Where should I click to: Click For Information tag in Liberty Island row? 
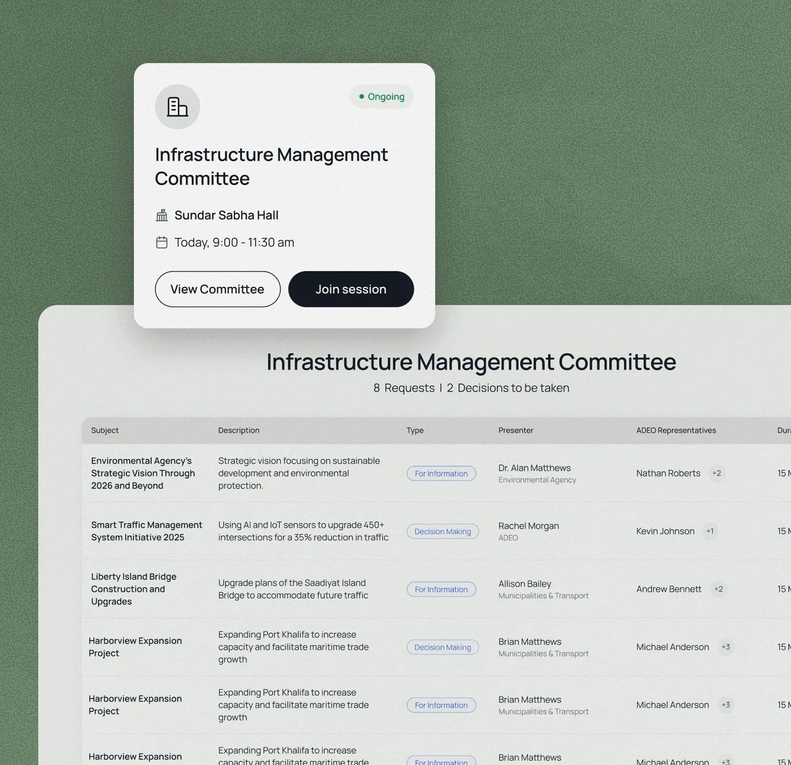pyautogui.click(x=441, y=590)
